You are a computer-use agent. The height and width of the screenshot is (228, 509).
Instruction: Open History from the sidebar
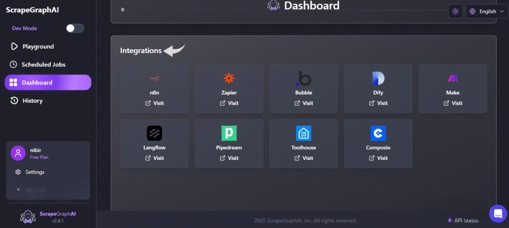(x=32, y=101)
